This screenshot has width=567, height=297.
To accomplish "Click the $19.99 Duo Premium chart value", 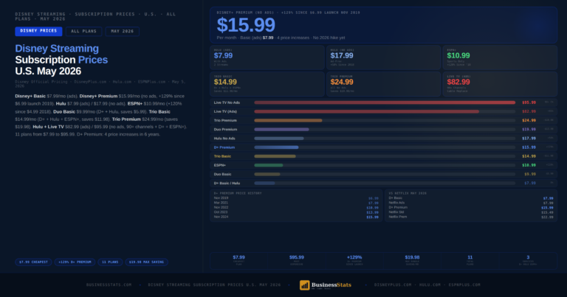I will tap(529, 130).
